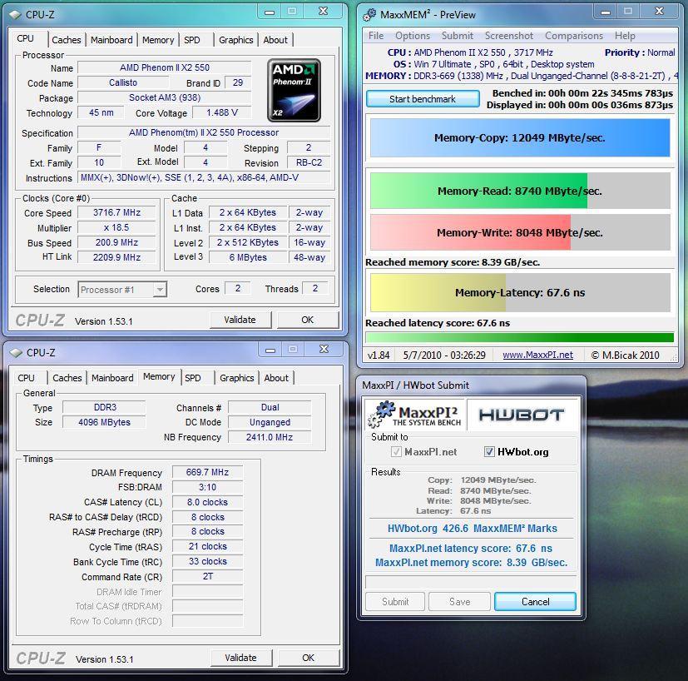
Task: Click the Cancel button in HWbot dialog
Action: (x=535, y=602)
